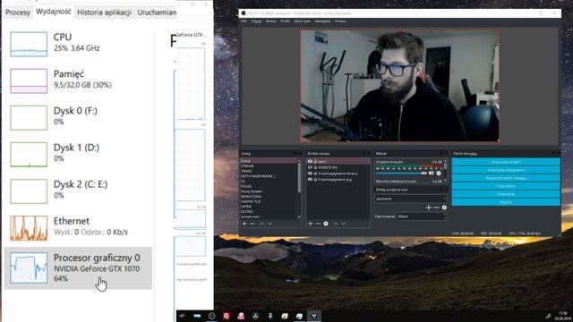573x322 pixels.
Task: Click the transition duration field
Action: pos(422,216)
